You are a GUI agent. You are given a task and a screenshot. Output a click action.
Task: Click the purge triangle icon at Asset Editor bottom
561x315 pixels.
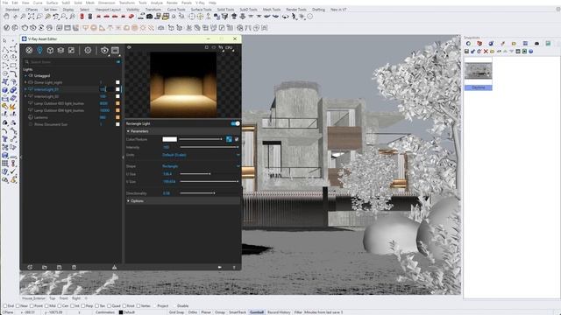click(115, 267)
